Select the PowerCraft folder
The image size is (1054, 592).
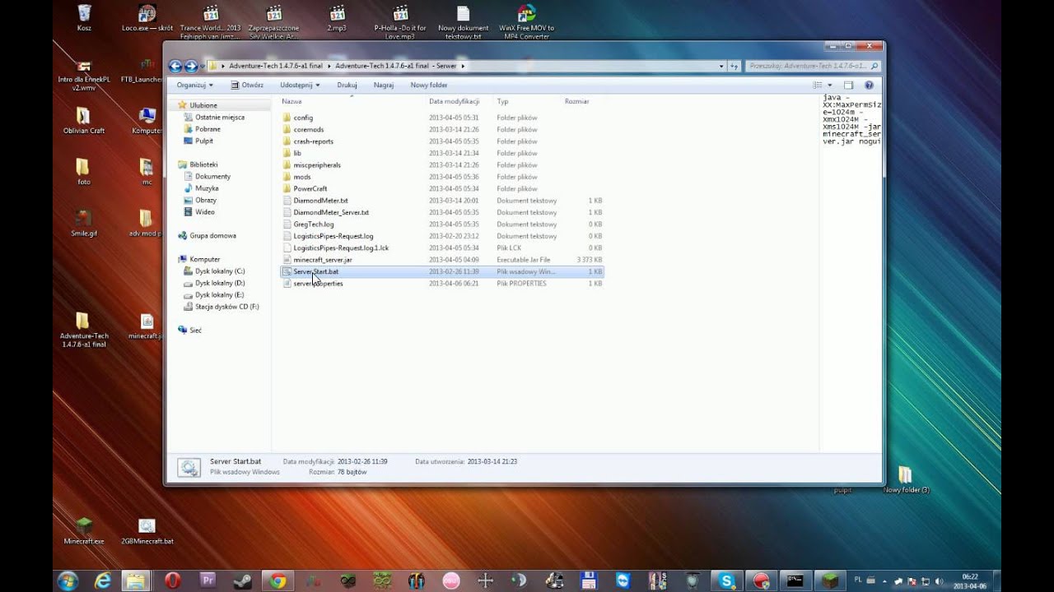coord(310,188)
